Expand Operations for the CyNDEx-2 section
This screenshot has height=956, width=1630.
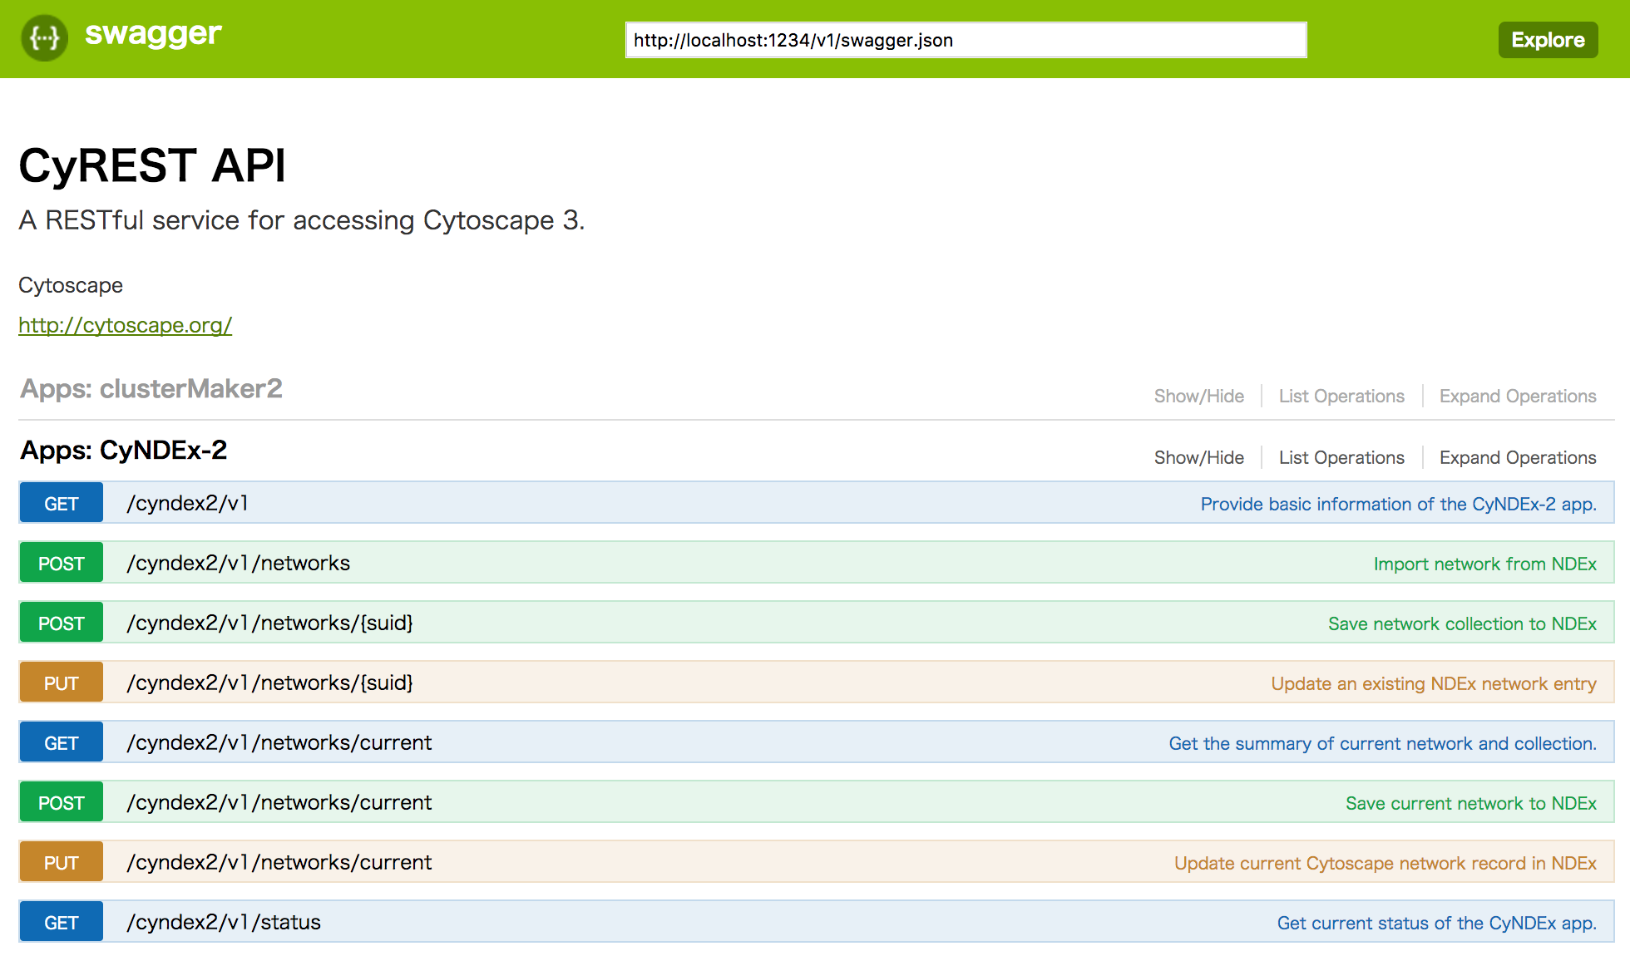click(x=1517, y=458)
